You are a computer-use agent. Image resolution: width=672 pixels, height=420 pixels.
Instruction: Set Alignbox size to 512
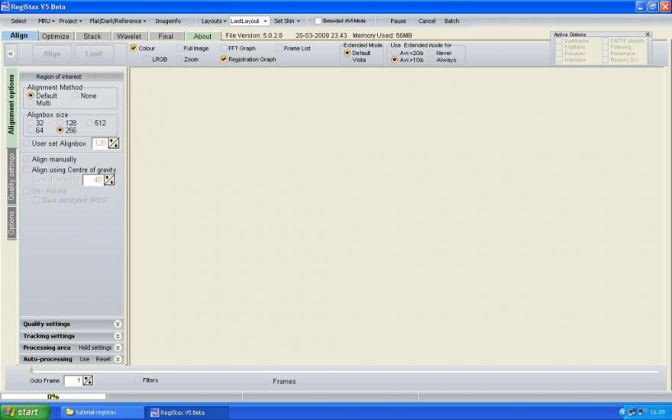click(x=89, y=123)
